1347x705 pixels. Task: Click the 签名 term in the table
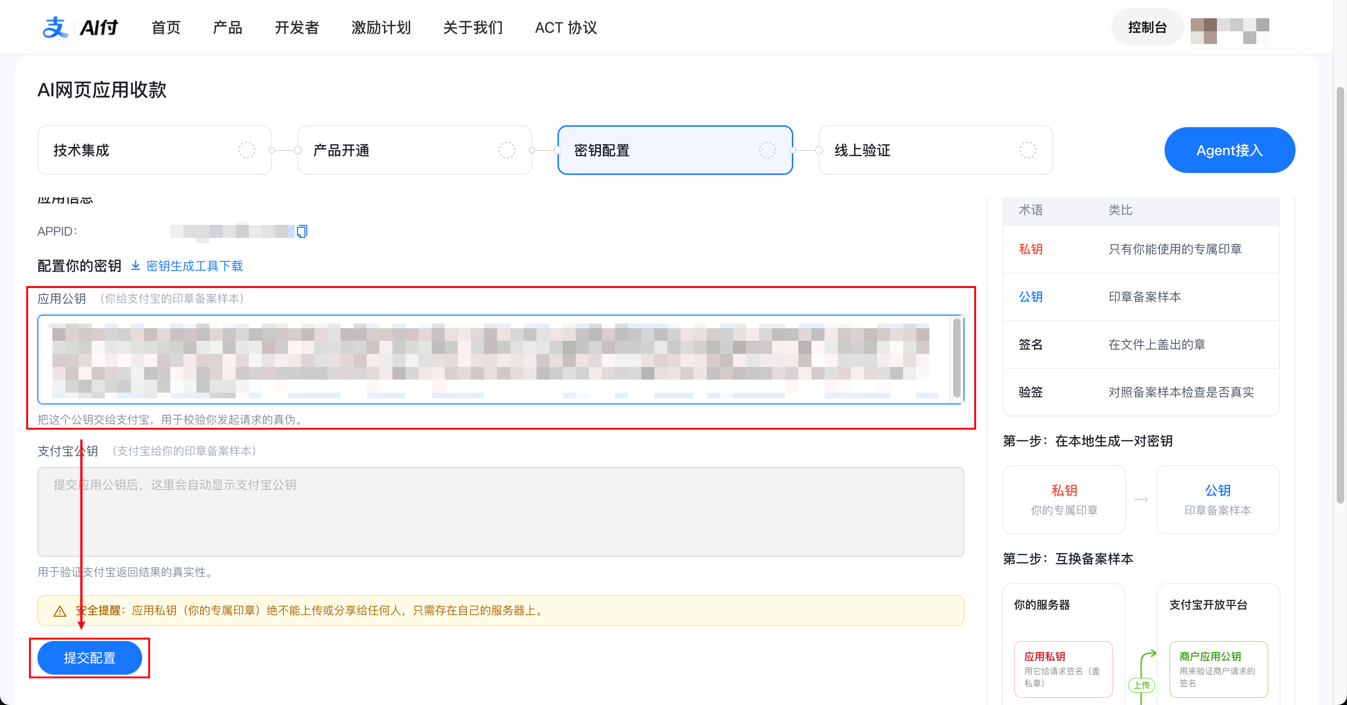(1031, 345)
